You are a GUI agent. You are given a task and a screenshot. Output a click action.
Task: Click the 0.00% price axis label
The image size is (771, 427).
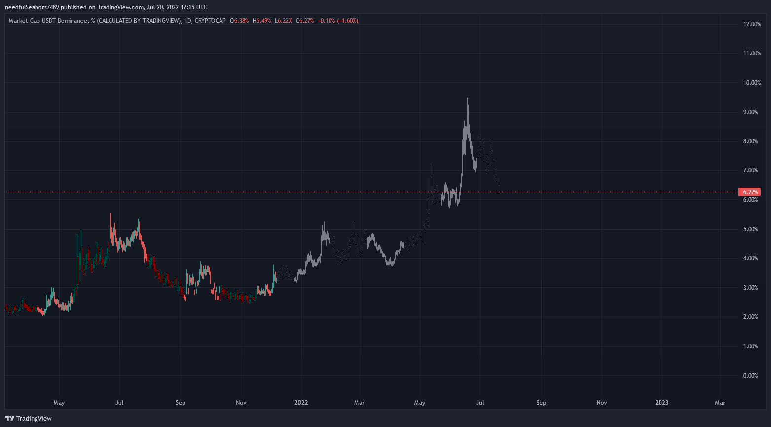pos(750,376)
